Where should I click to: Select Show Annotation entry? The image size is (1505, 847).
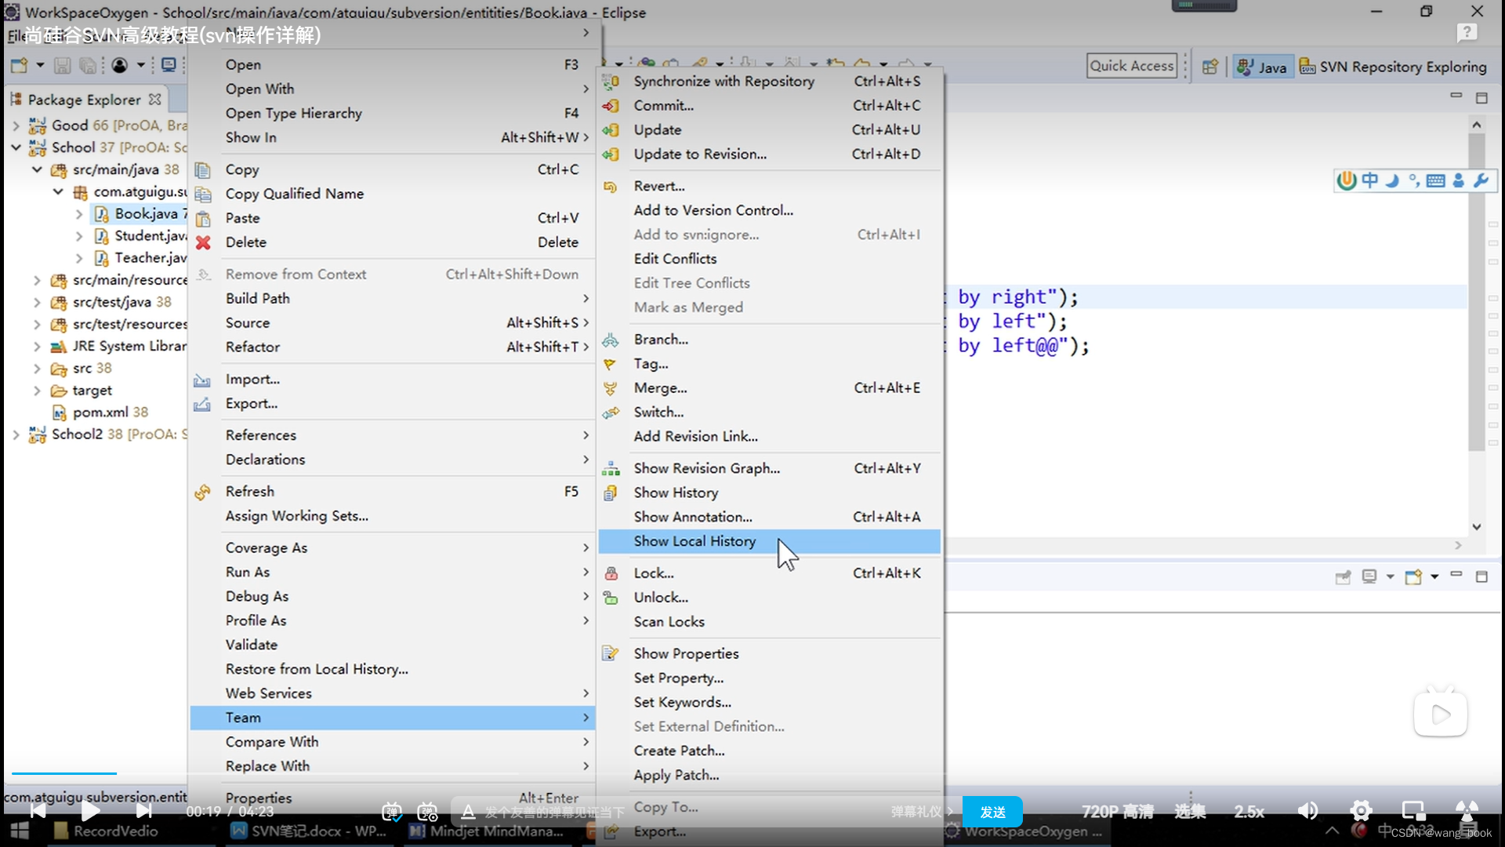tap(769, 517)
